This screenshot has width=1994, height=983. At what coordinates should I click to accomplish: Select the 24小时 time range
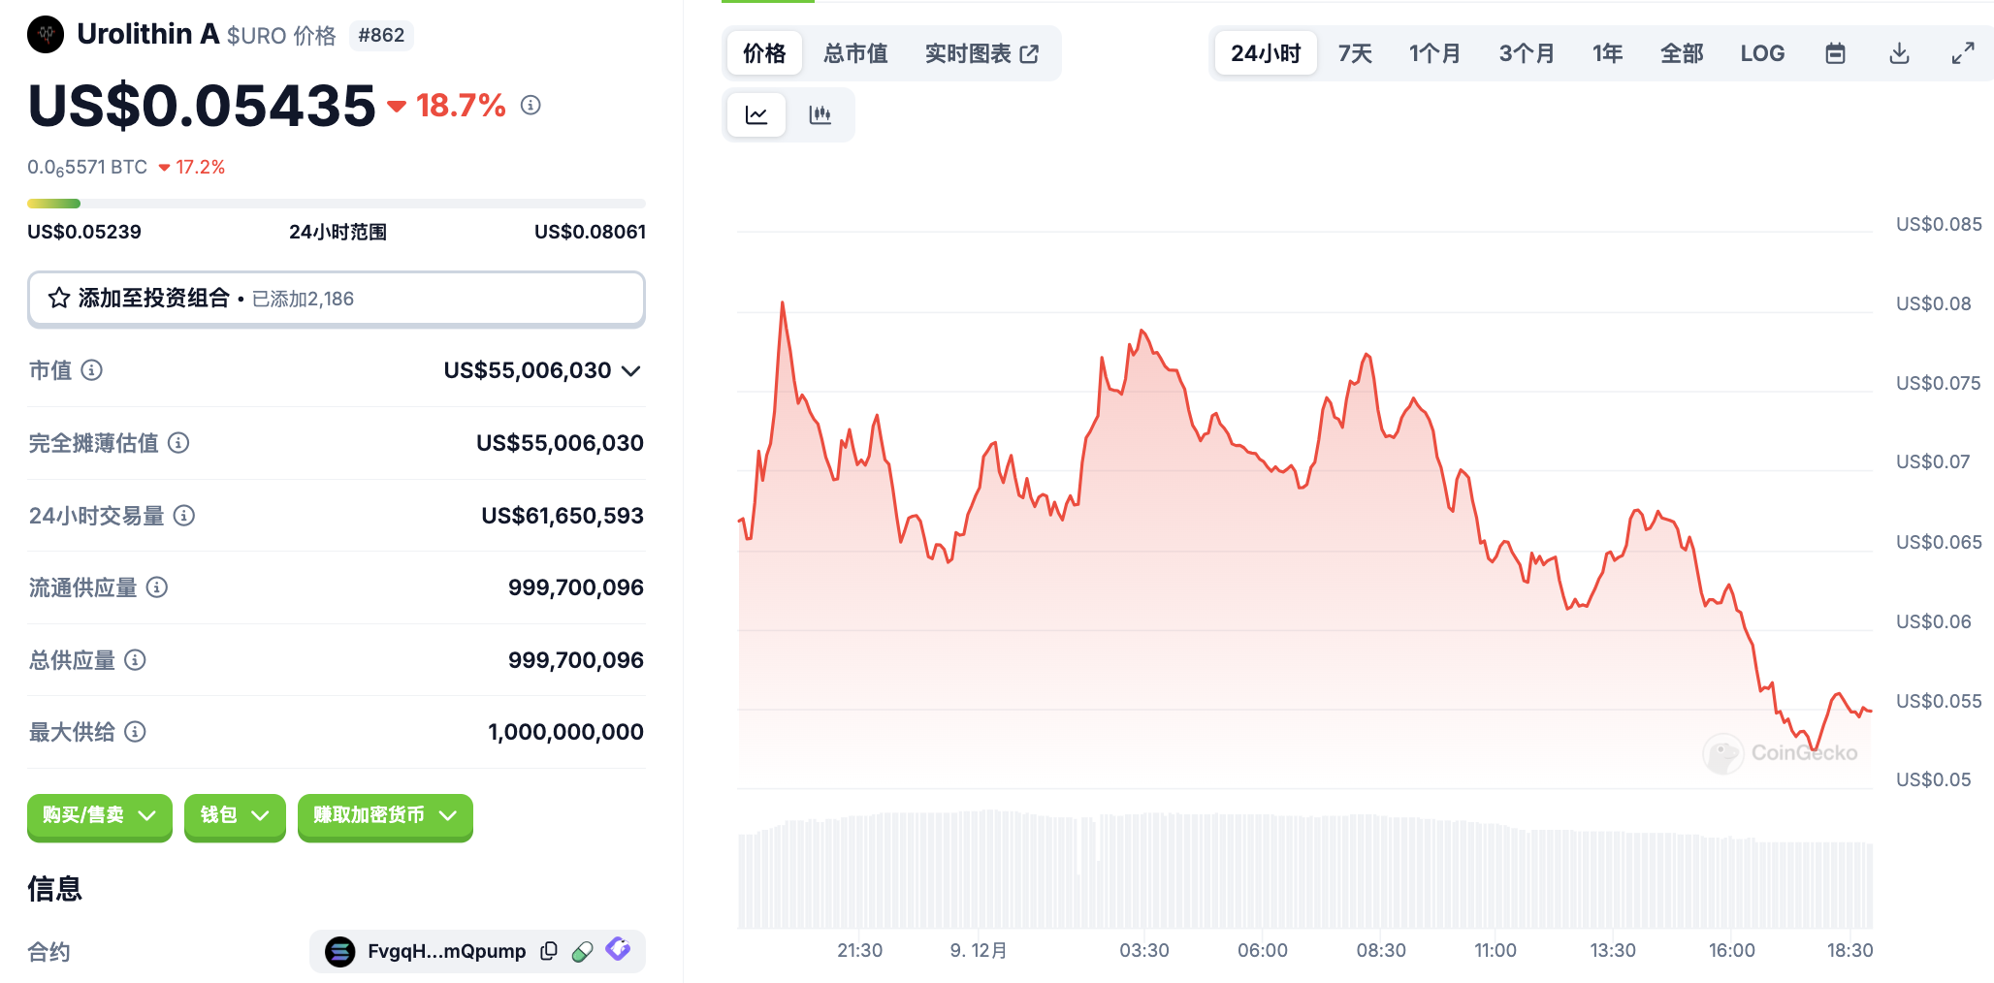pyautogui.click(x=1266, y=53)
